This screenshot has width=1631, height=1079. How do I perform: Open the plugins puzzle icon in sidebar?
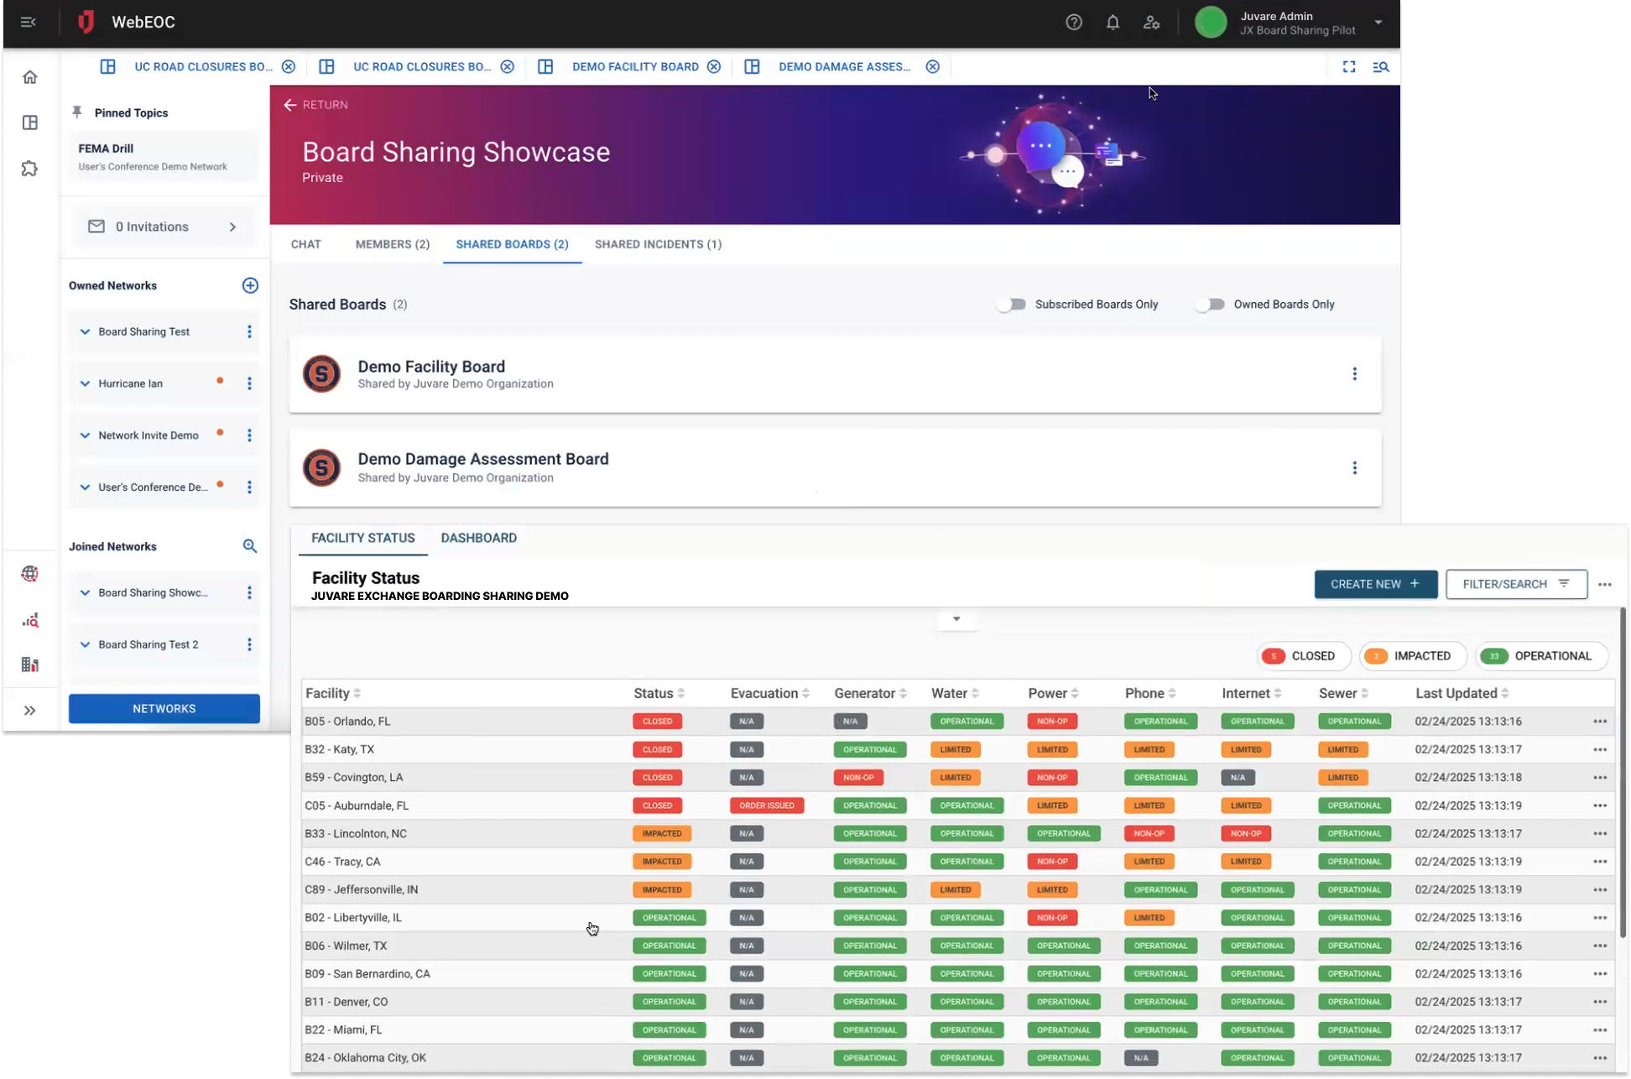click(x=30, y=169)
